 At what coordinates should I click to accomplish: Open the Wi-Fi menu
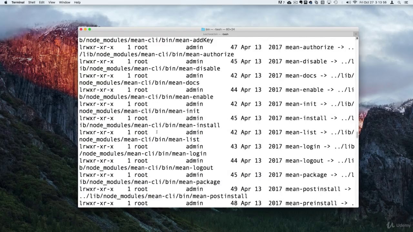tap(355, 2)
